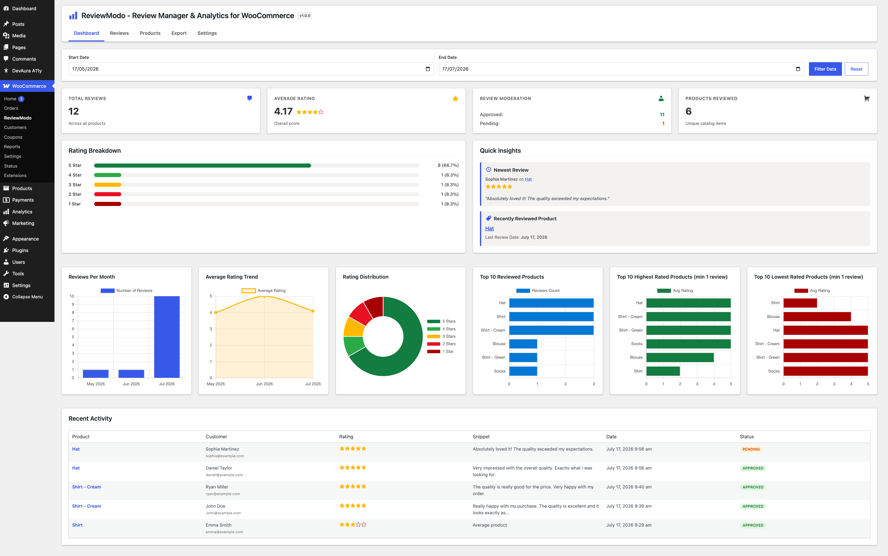Click Total Reviews comment bubble icon

[250, 98]
